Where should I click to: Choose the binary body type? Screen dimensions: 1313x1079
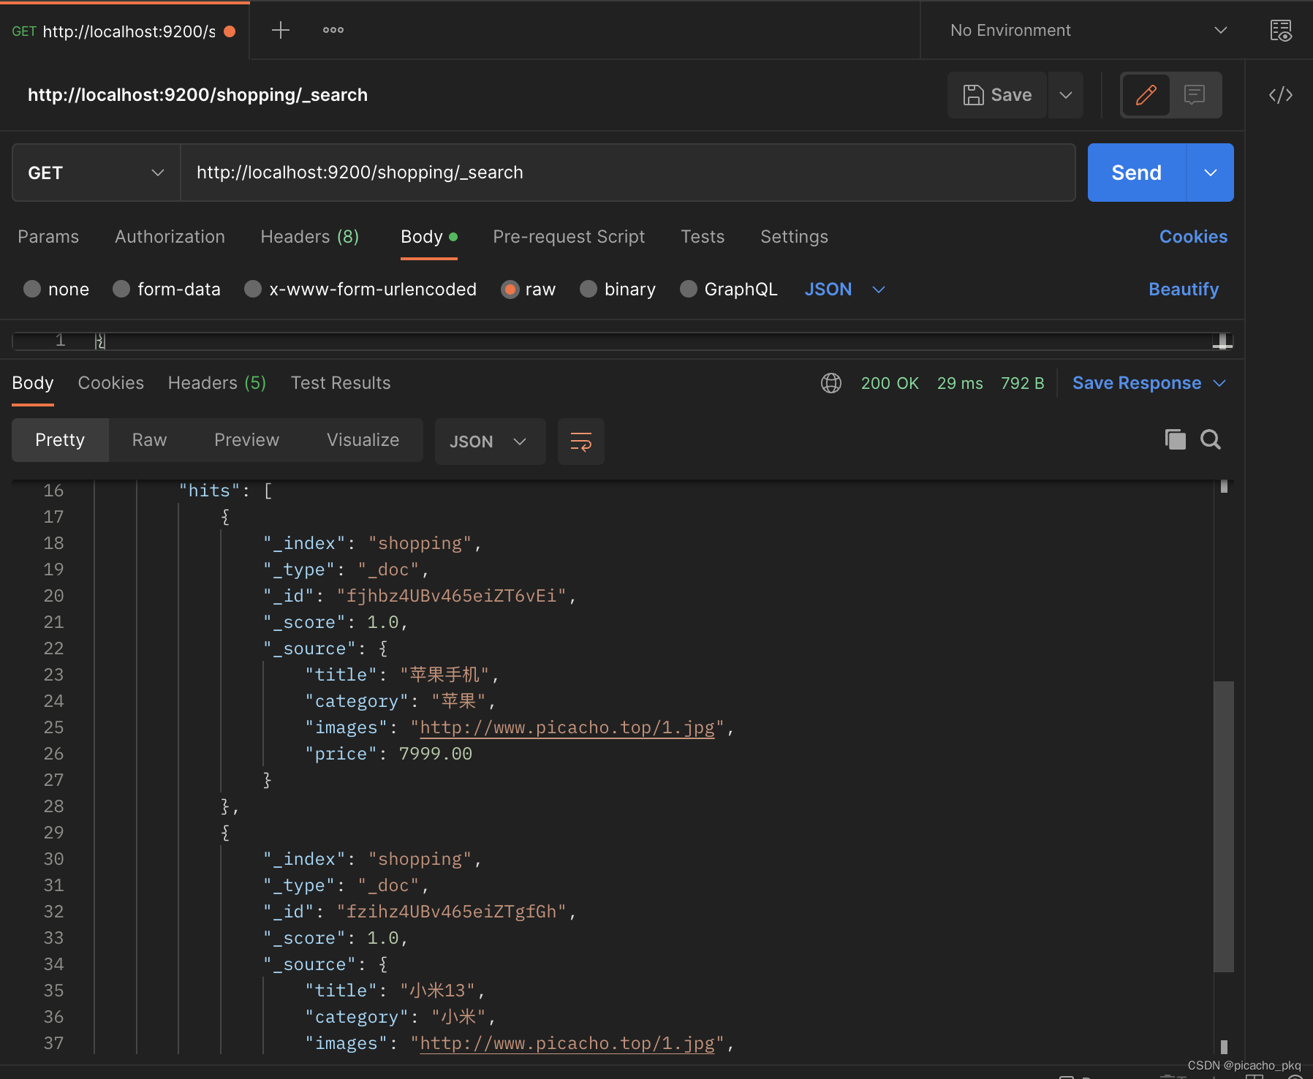tap(589, 289)
